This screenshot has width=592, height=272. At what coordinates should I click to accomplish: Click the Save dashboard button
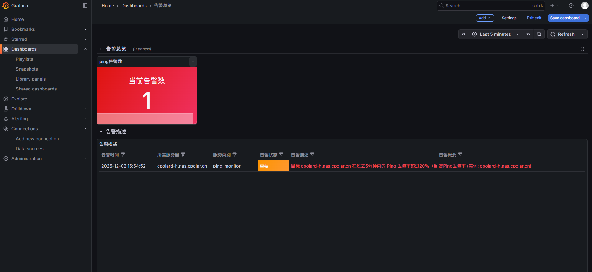[x=565, y=18]
